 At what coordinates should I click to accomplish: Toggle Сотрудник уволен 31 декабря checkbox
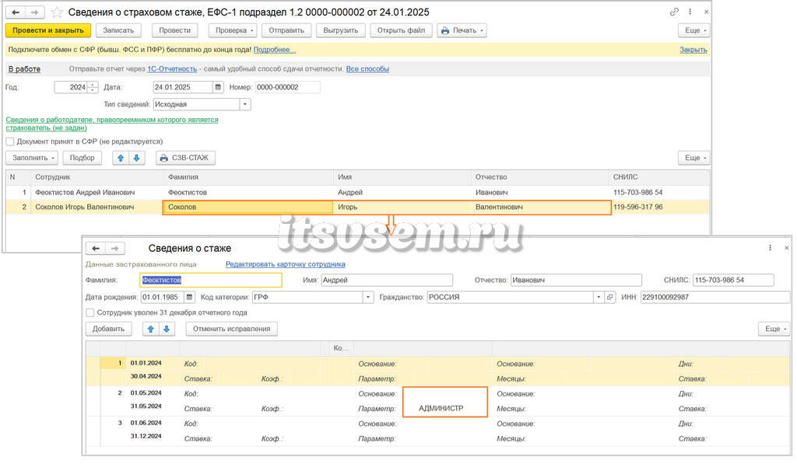coord(90,312)
